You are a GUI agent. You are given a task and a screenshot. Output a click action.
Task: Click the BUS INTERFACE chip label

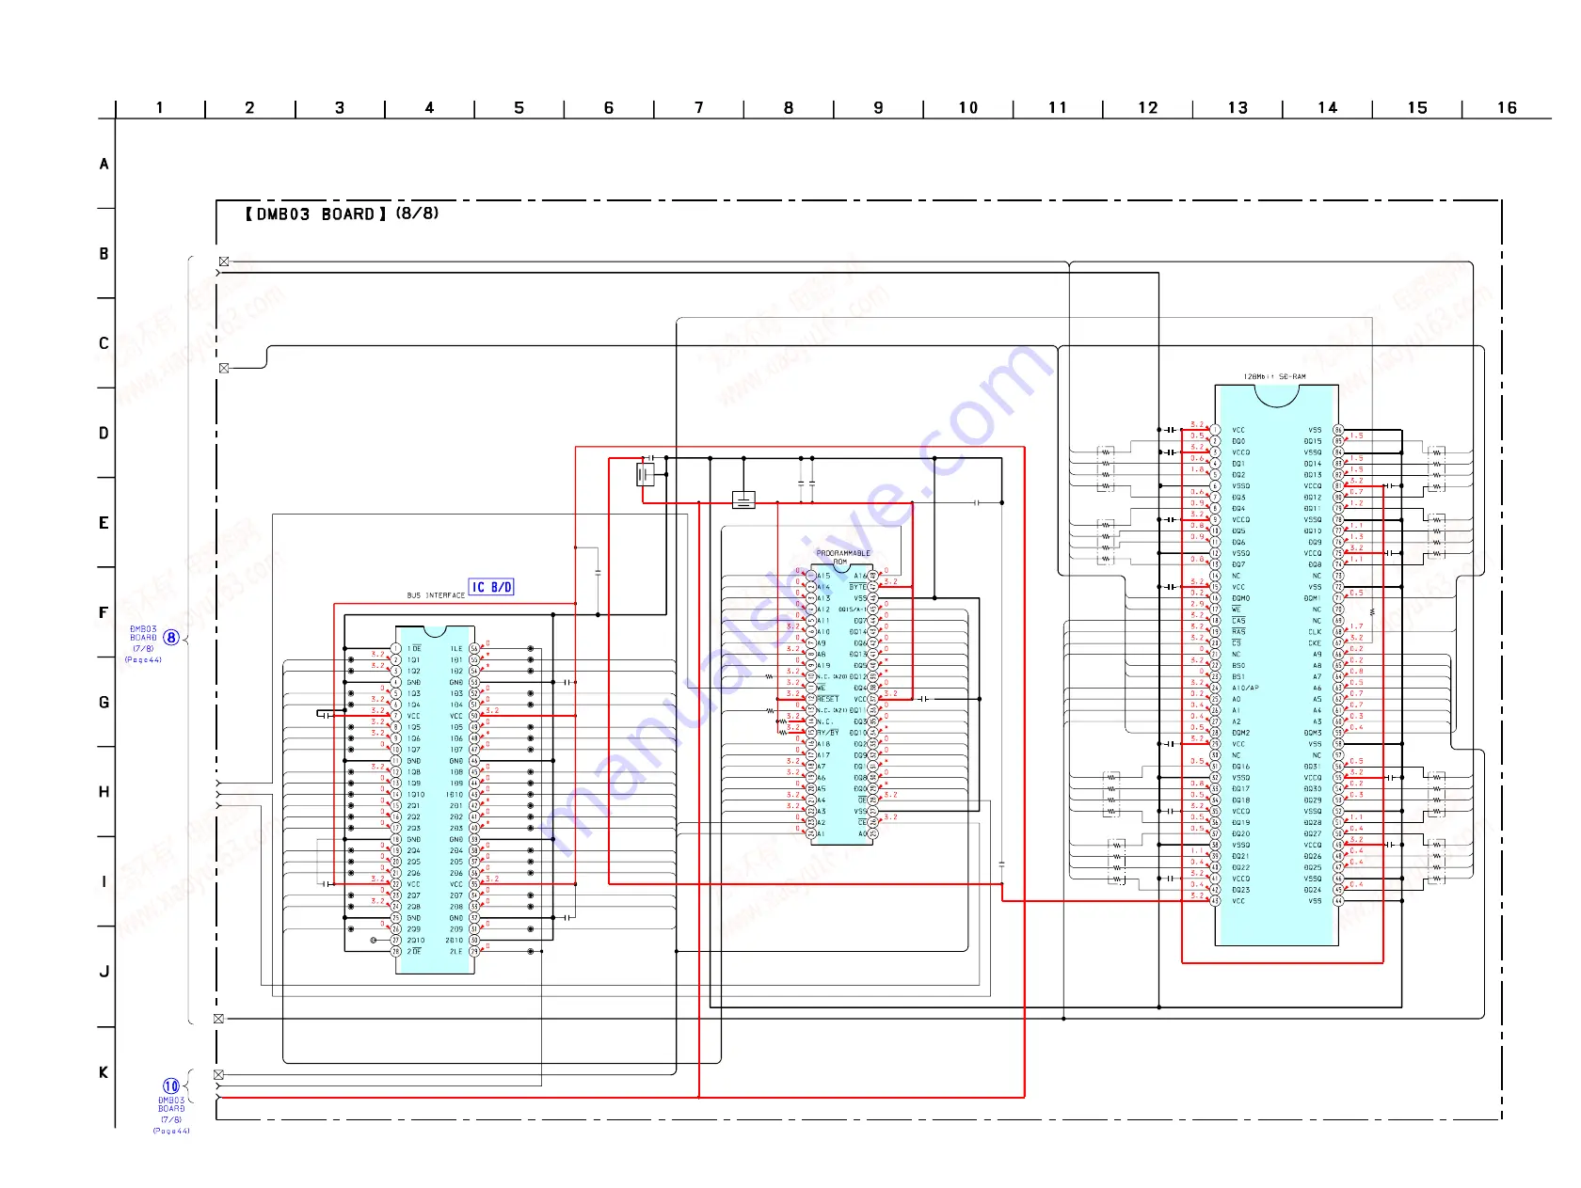[436, 595]
